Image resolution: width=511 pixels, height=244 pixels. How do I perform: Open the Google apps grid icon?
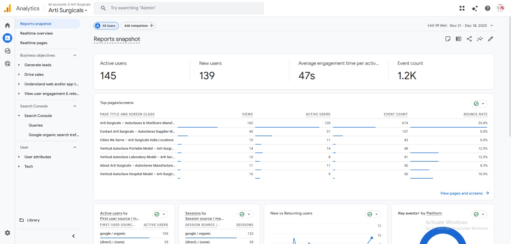pyautogui.click(x=462, y=8)
